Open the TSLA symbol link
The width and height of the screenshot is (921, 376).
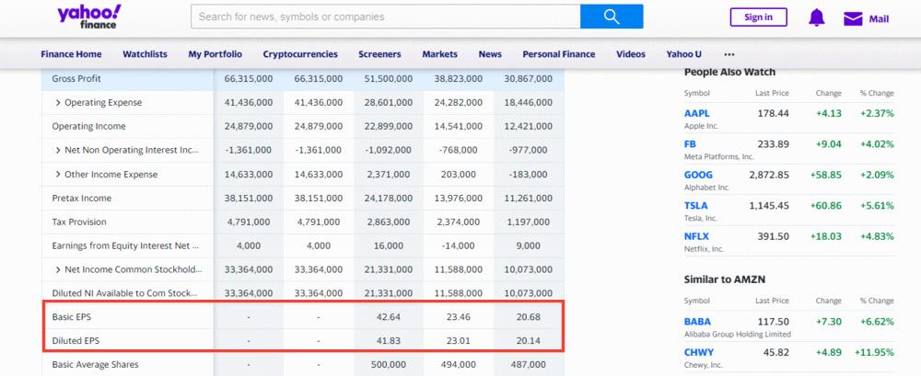[x=696, y=205]
